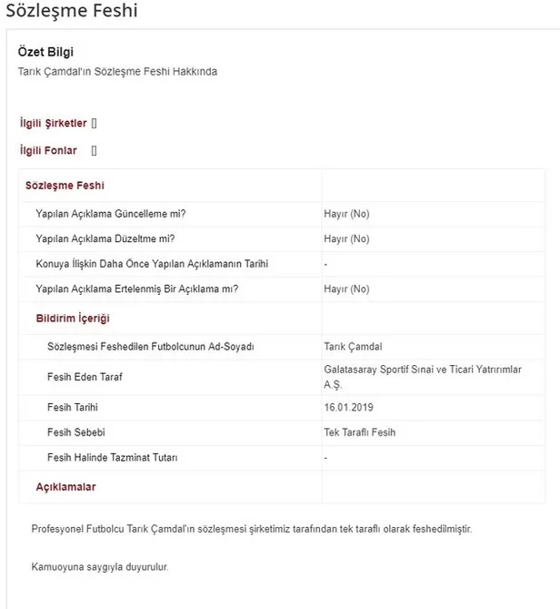Click the İlgili Fonlar link
Viewport: 560px width, 609px height.
[48, 150]
